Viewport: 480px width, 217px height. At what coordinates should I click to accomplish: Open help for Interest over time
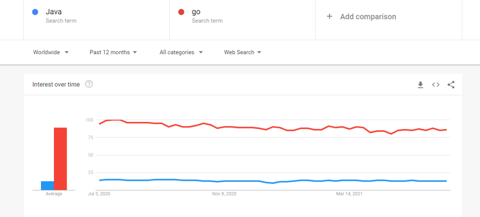(89, 84)
